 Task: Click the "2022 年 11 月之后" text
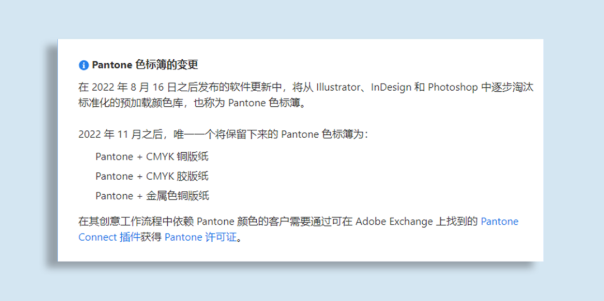coord(120,134)
